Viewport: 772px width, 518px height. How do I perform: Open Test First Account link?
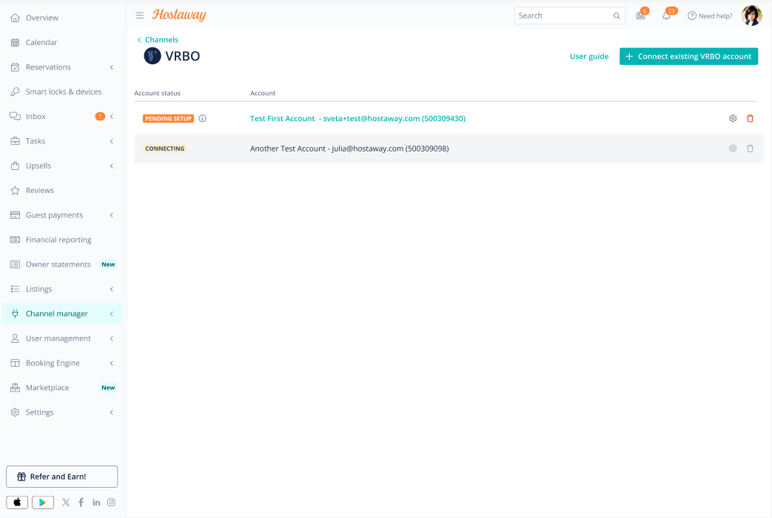point(358,118)
